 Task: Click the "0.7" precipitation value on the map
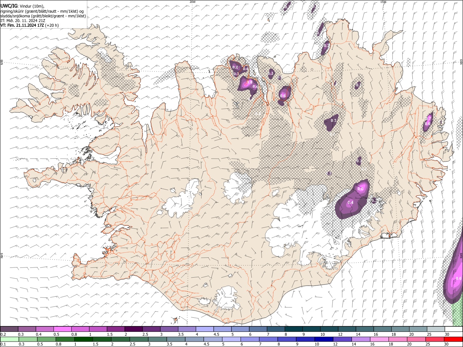[428, 119]
